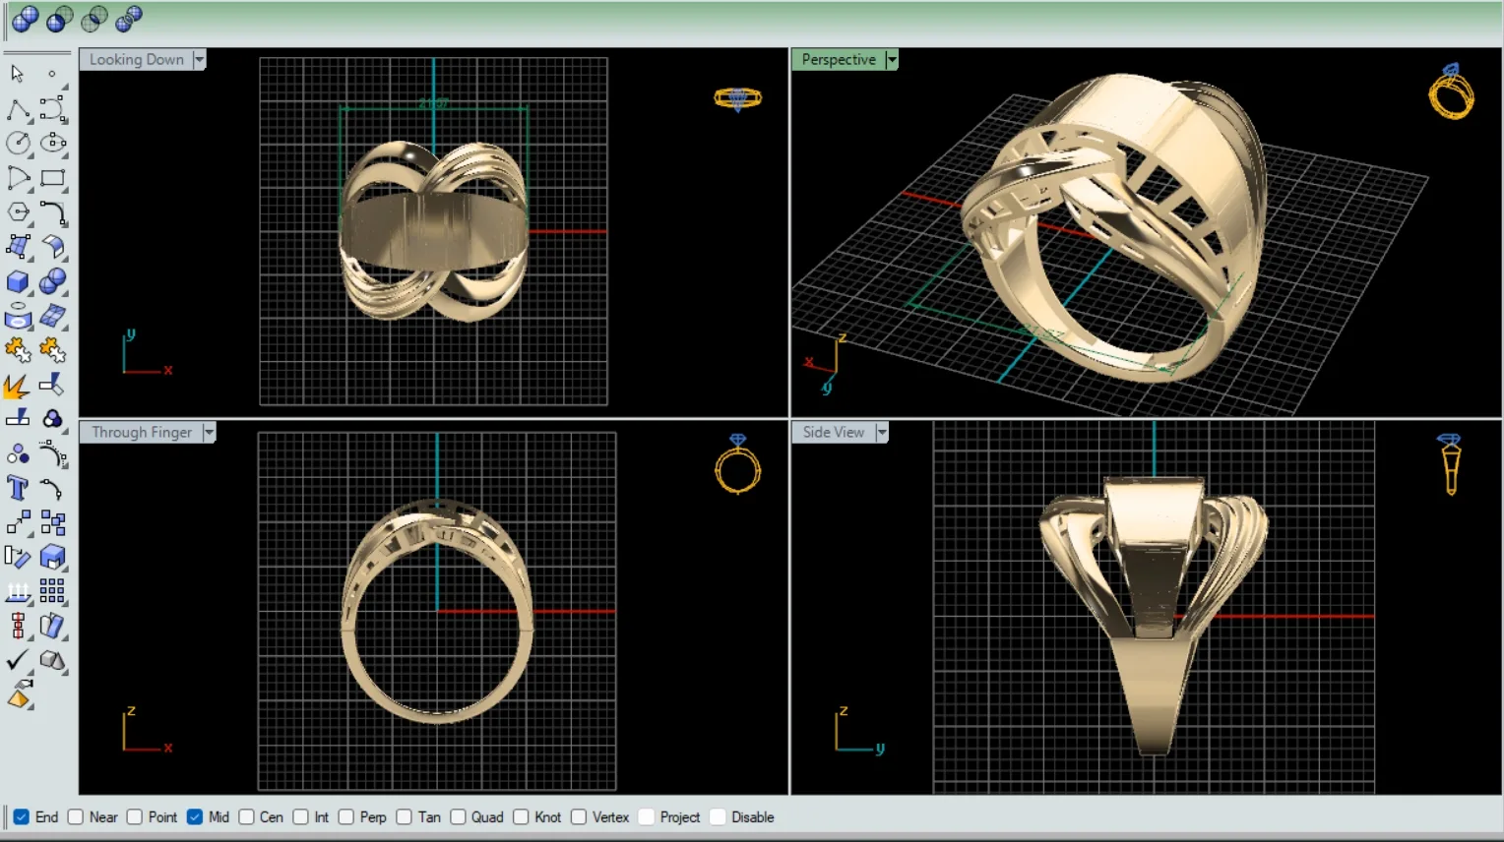Uncheck the Mid object snap
Viewport: 1504px width, 842px height.
pos(195,817)
